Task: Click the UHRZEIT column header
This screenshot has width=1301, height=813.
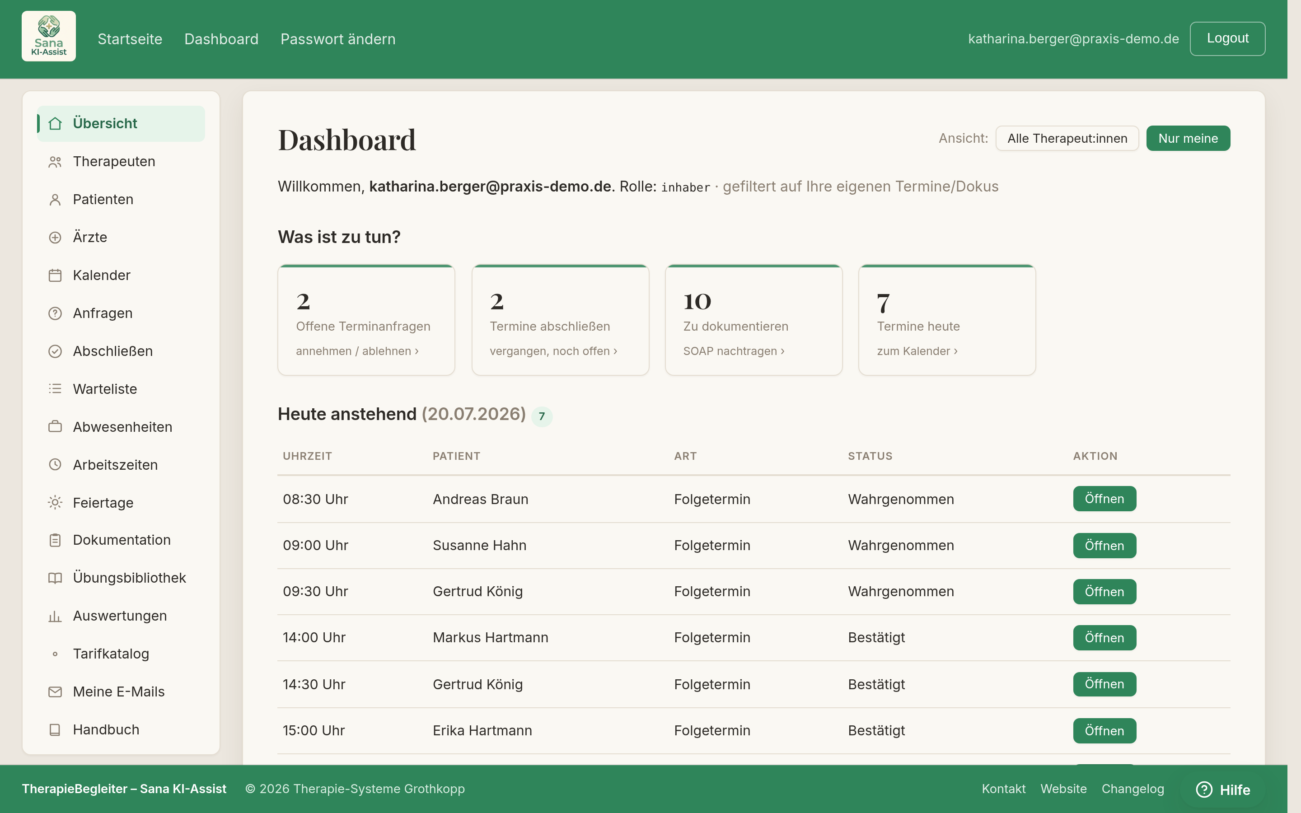Action: (308, 456)
